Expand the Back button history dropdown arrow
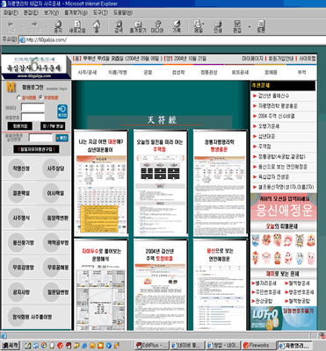Viewport: 326px width, 351px height. click(23, 26)
